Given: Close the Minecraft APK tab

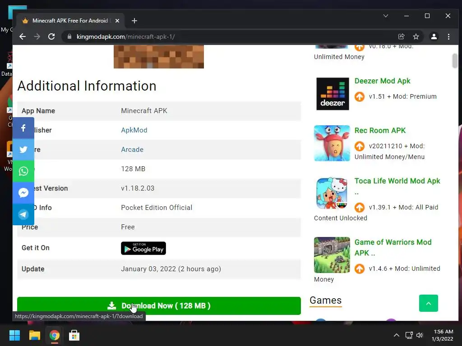Looking at the screenshot, I should tap(117, 21).
